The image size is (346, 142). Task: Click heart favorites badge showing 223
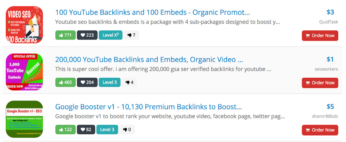[x=87, y=35]
